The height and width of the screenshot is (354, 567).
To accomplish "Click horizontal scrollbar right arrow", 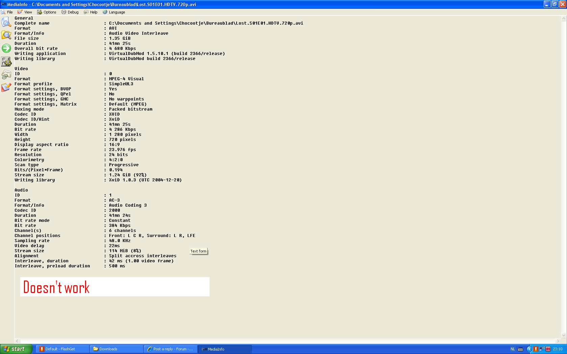I will click(558, 341).
